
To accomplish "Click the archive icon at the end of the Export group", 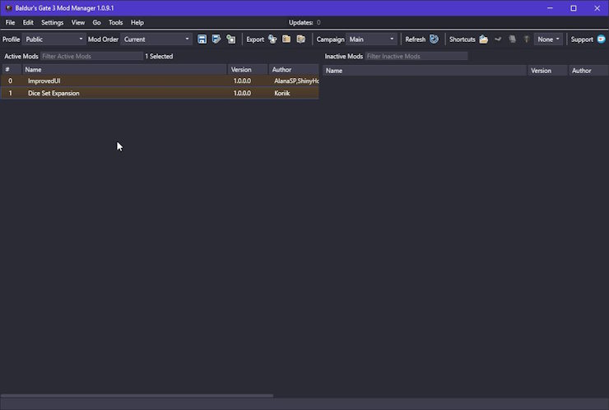I will pos(300,39).
